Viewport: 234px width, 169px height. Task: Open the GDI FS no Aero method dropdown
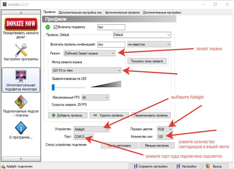86,70
